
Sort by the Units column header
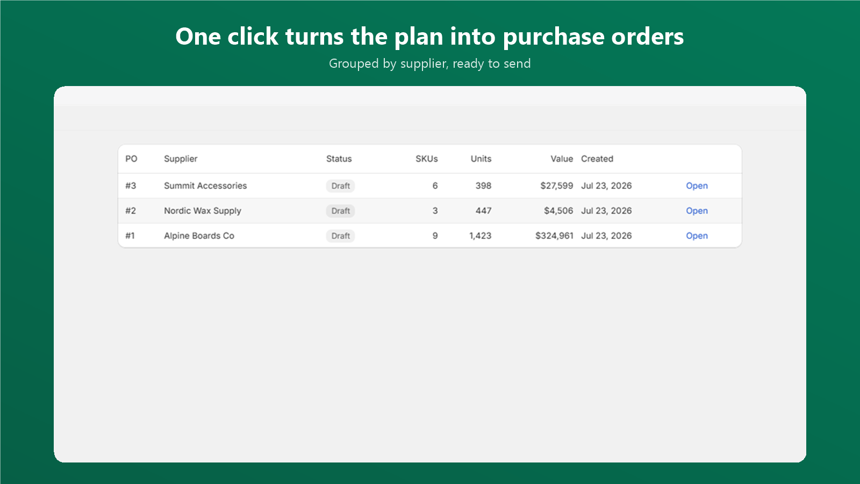pyautogui.click(x=481, y=159)
